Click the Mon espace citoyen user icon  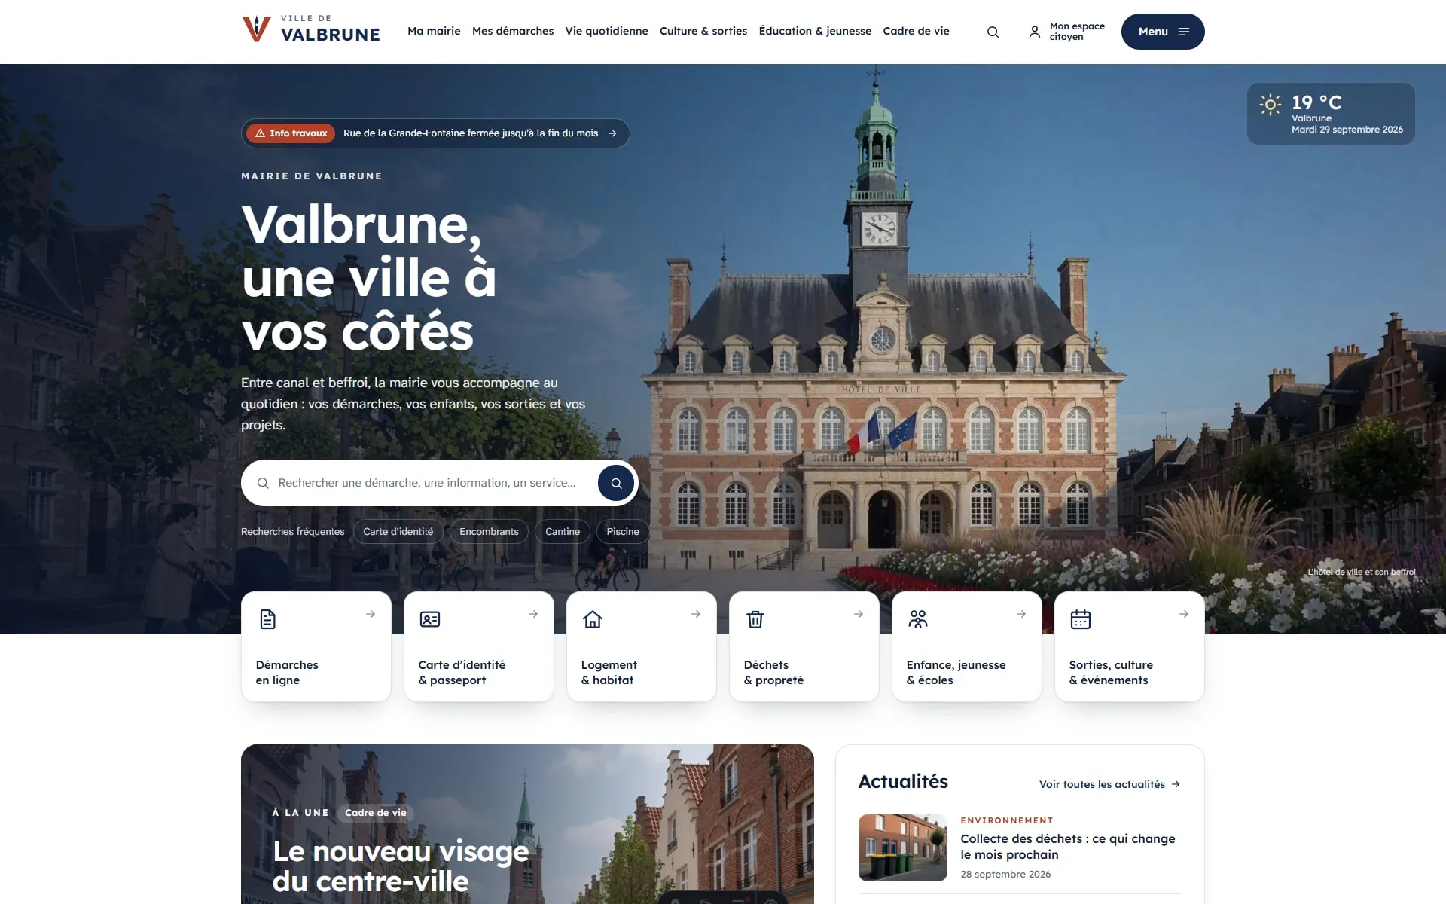tap(1035, 32)
